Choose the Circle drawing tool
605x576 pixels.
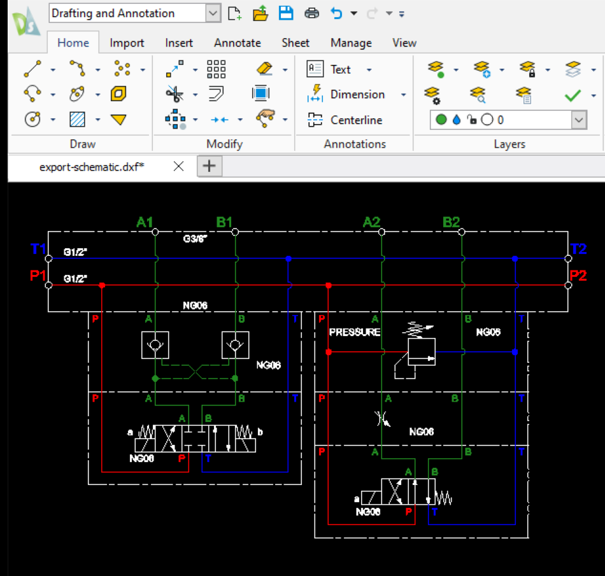[x=32, y=119]
